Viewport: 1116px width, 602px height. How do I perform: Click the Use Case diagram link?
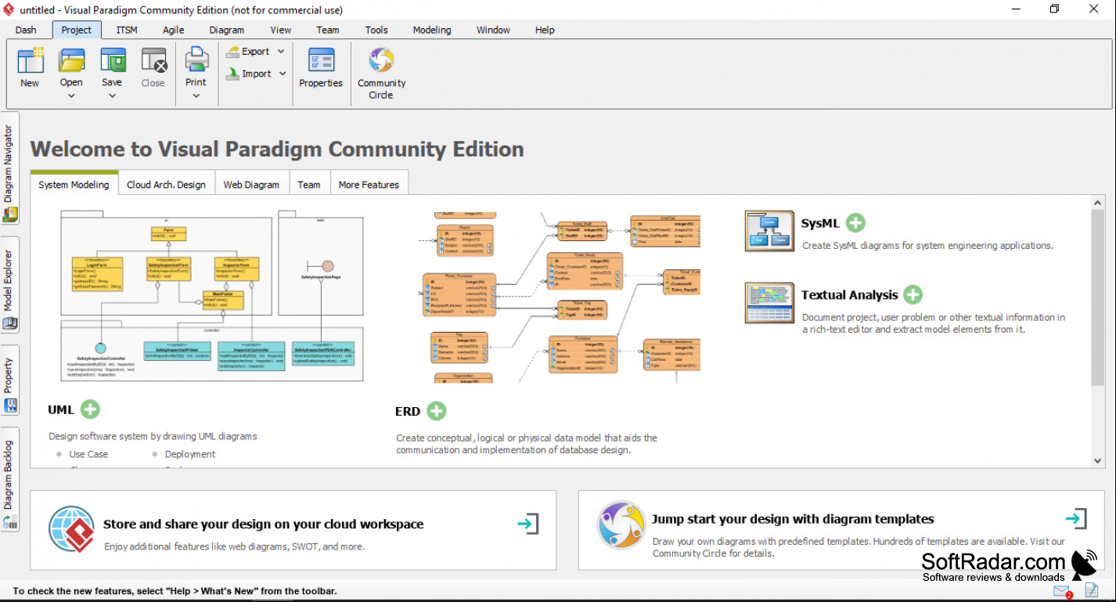tap(88, 454)
